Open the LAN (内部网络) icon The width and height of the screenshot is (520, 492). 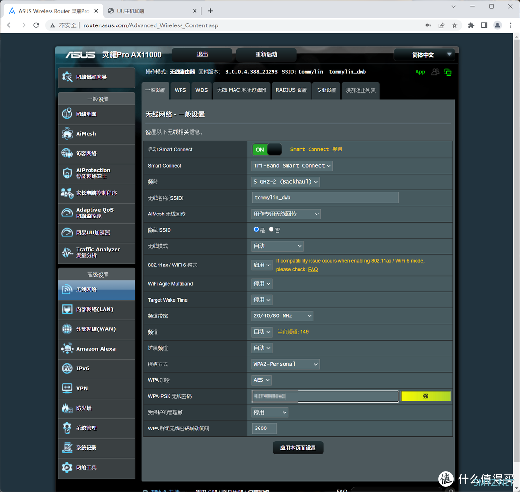tap(67, 309)
